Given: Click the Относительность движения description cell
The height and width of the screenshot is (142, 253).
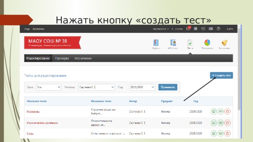Looking at the screenshot, I should point(102,123).
